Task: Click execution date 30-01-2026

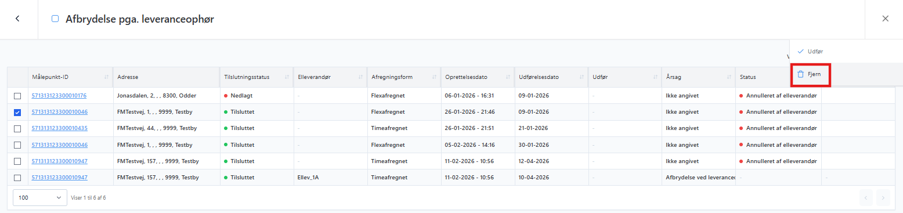Action: [x=533, y=145]
